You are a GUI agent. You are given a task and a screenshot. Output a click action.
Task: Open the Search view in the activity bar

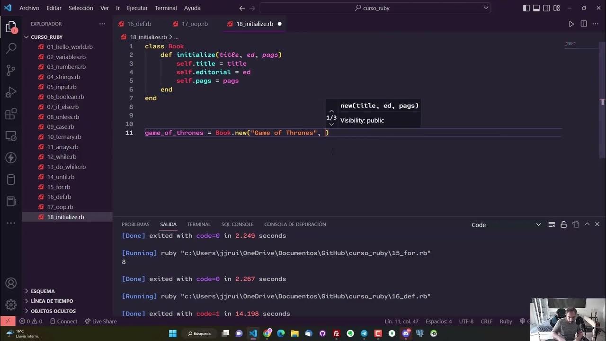11,48
